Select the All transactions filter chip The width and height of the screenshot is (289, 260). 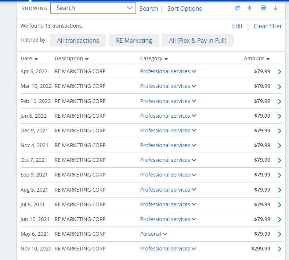78,40
